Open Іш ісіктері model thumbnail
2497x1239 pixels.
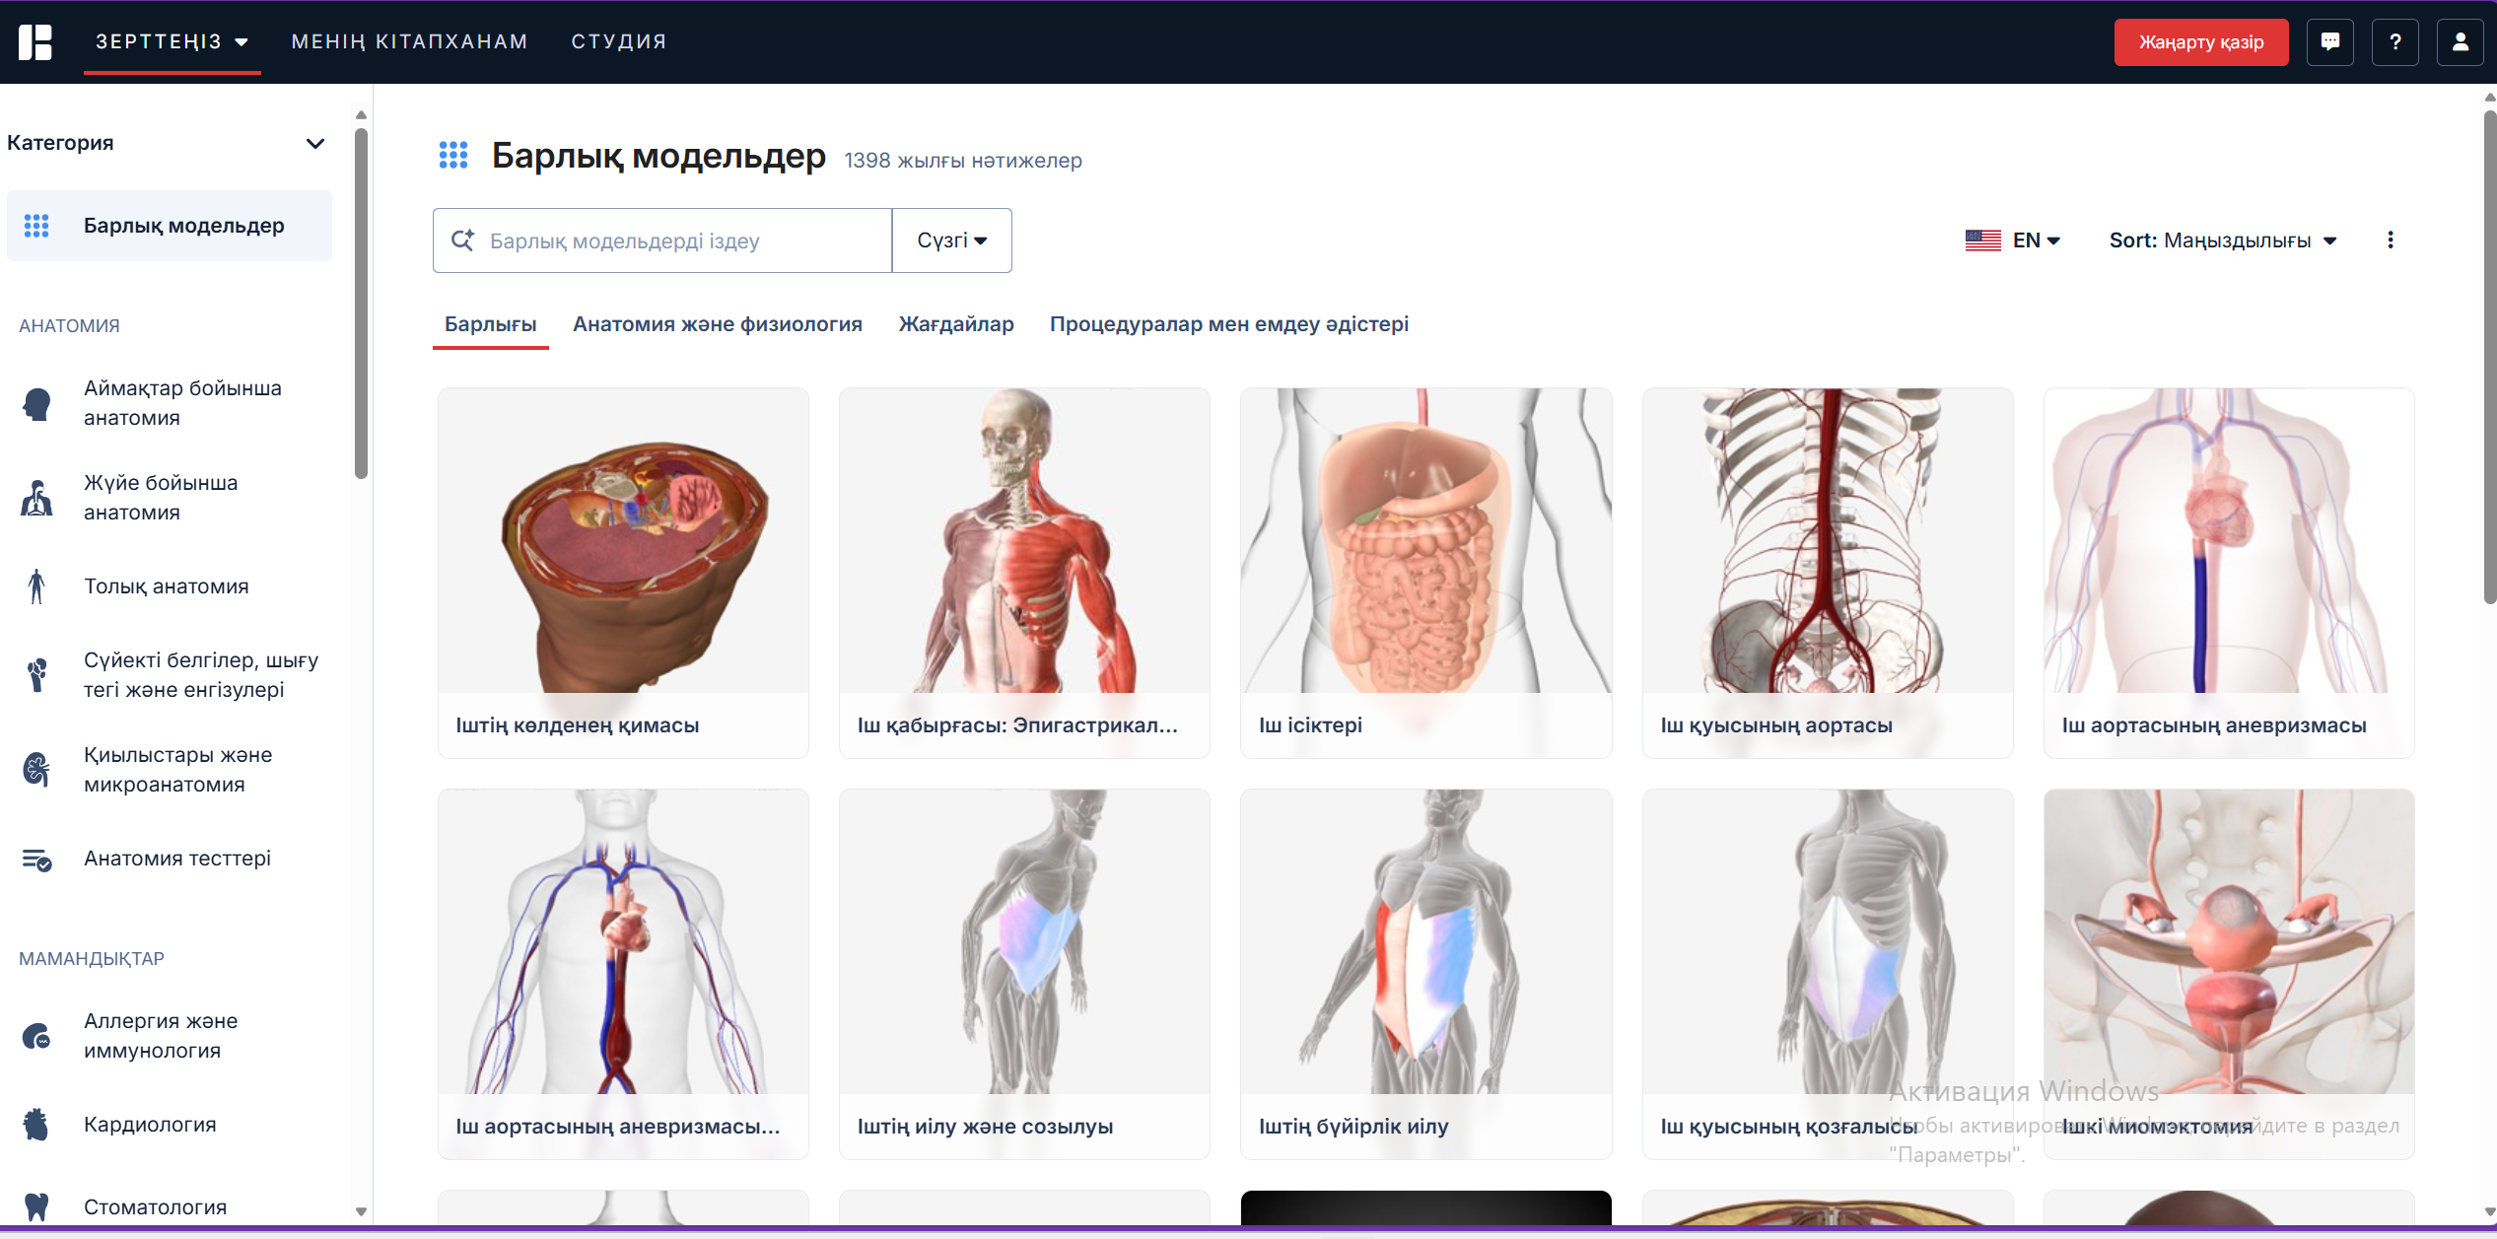click(1424, 541)
